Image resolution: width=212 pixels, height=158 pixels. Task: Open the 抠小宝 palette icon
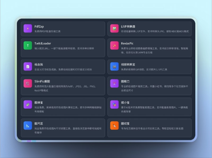click(x=114, y=105)
